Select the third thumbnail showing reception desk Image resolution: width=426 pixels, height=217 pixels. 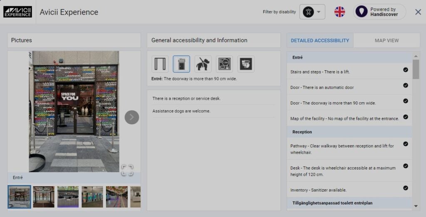click(x=68, y=197)
